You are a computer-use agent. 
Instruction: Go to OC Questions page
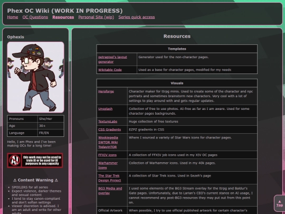(35, 17)
